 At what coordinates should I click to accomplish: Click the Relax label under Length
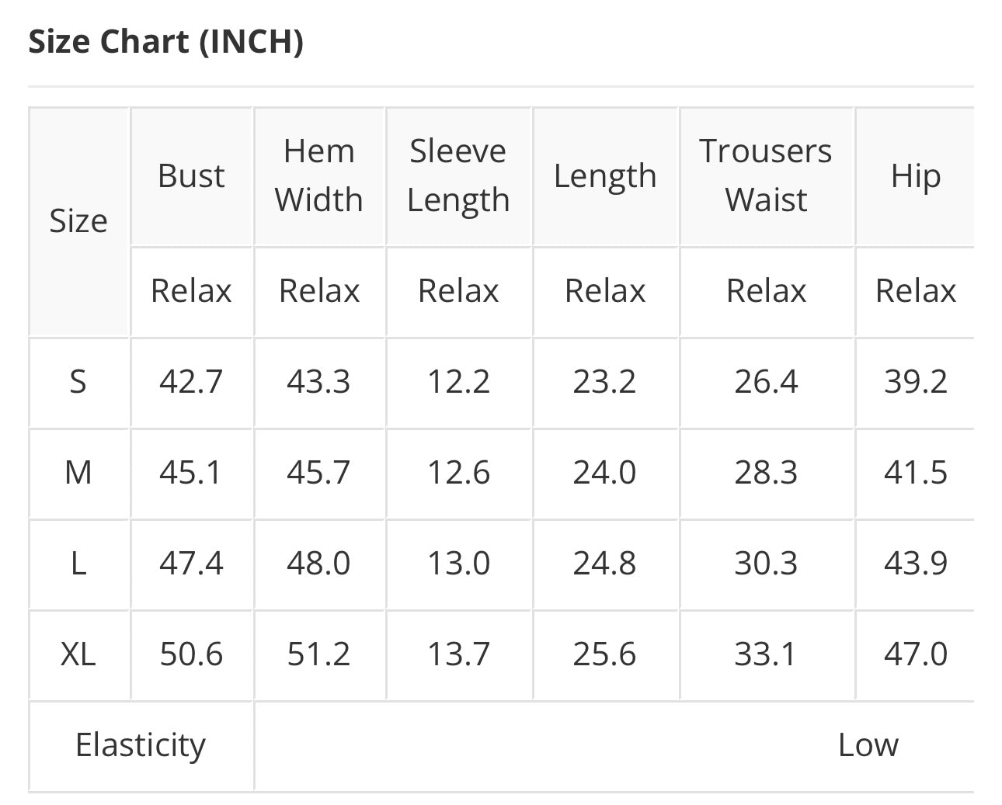(605, 291)
